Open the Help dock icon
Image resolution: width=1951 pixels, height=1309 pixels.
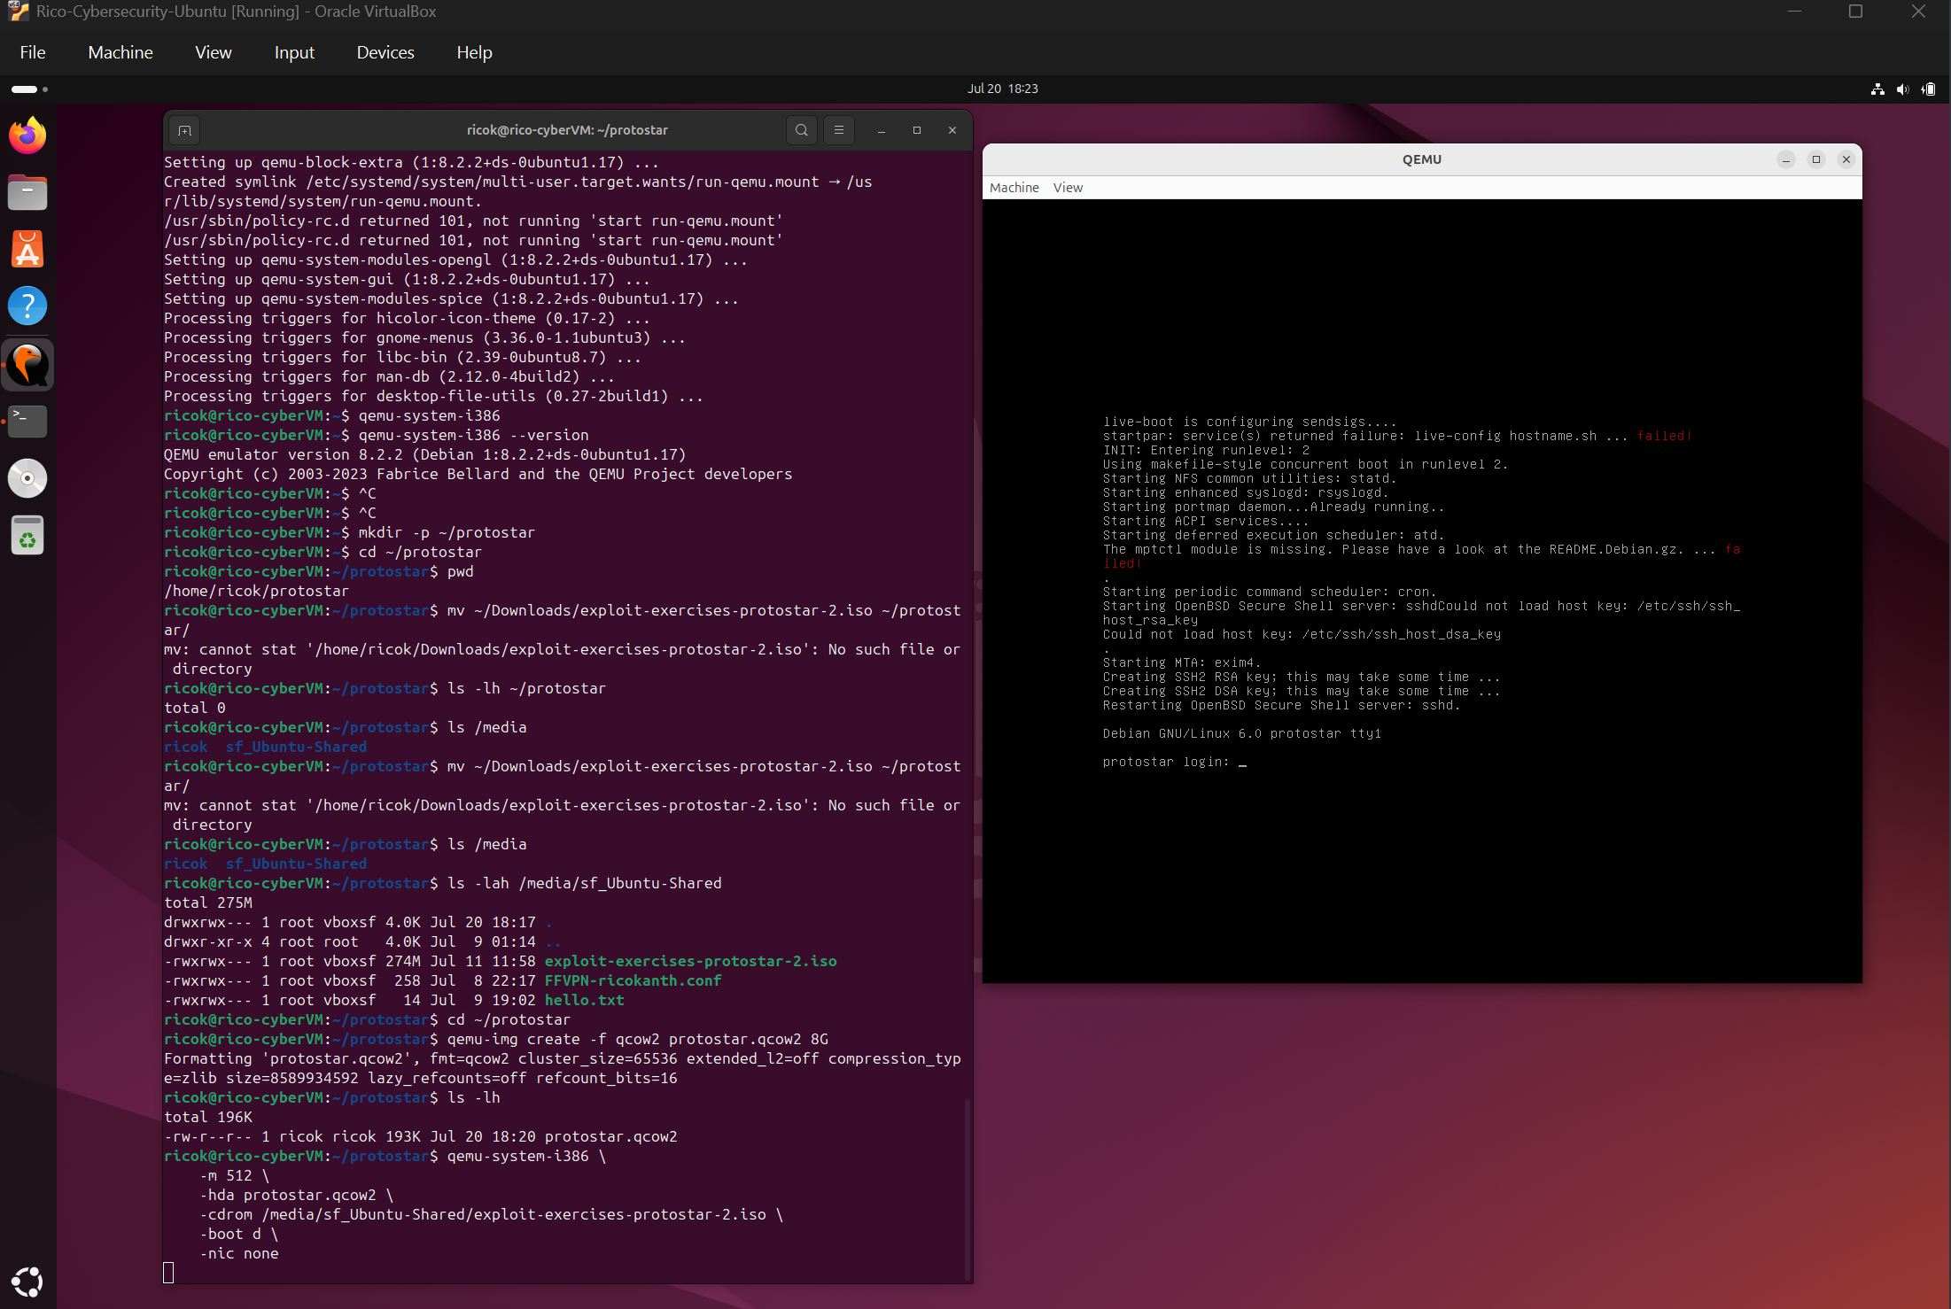click(27, 306)
